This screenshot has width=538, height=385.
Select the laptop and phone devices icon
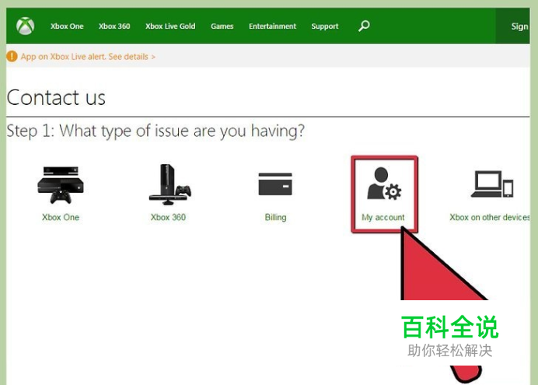(x=492, y=184)
